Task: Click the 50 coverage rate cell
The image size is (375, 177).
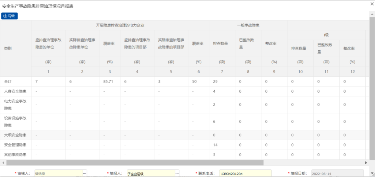Action: [x=199, y=82]
